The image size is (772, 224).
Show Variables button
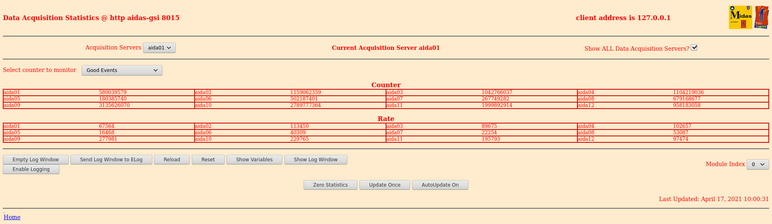(254, 160)
